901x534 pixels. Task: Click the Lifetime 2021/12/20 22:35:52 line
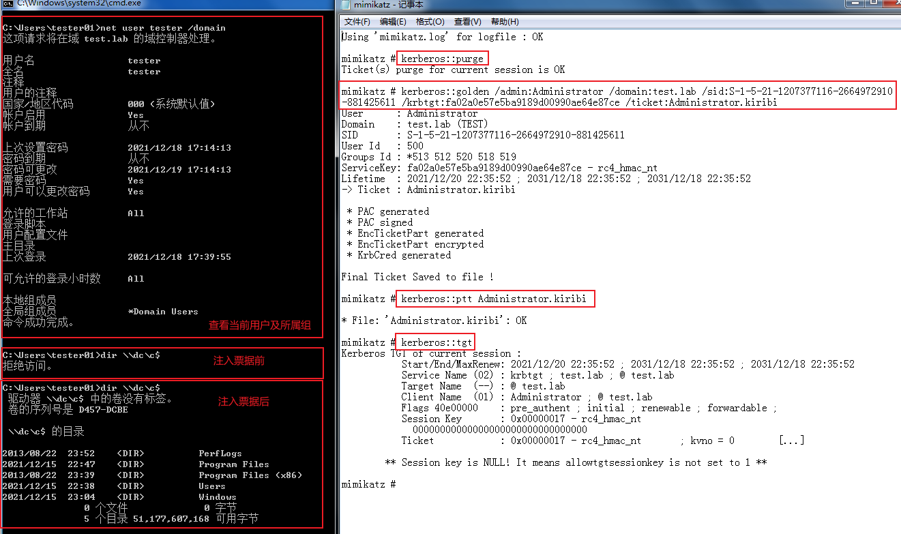tap(546, 179)
